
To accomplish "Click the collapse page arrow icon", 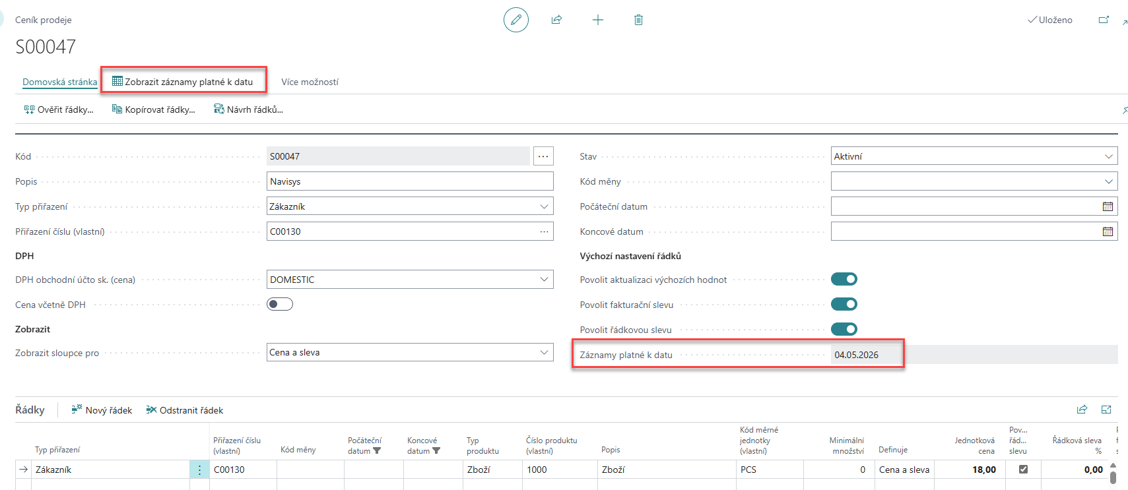I will (1125, 22).
